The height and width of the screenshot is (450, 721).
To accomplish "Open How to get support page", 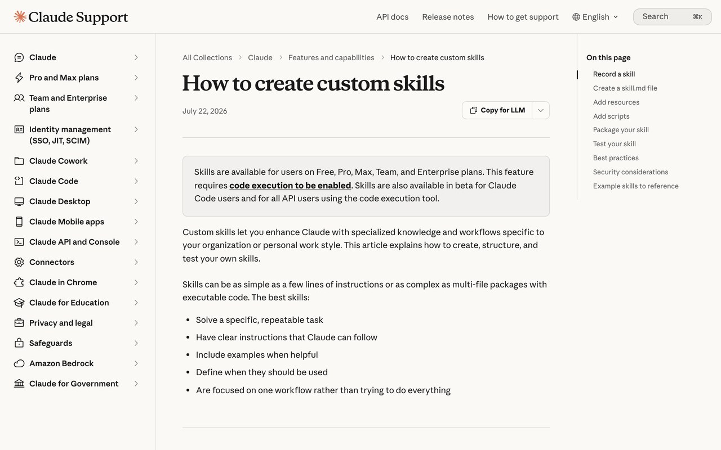I will (x=523, y=17).
